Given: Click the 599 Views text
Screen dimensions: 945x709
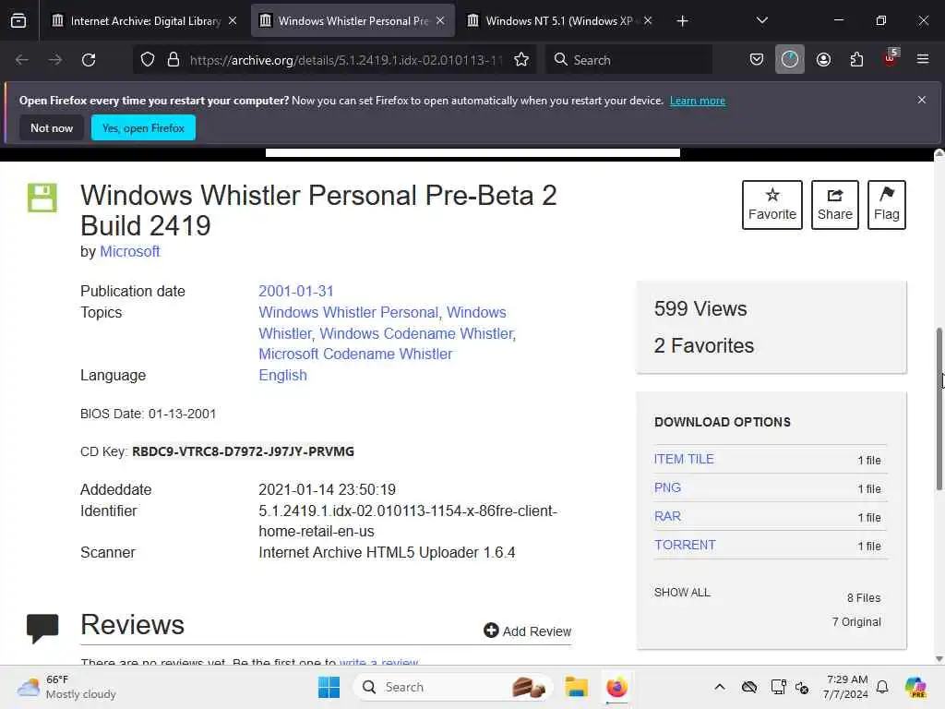Looking at the screenshot, I should pyautogui.click(x=700, y=308).
